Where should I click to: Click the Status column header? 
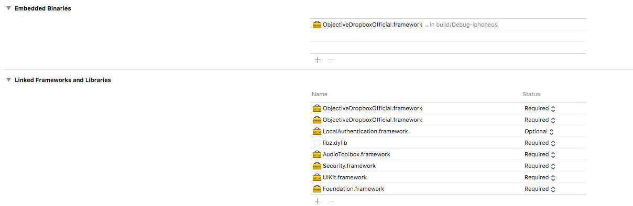point(531,94)
